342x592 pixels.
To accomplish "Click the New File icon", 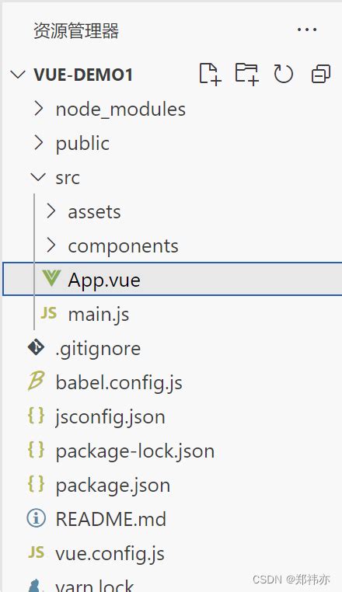I will pyautogui.click(x=210, y=74).
